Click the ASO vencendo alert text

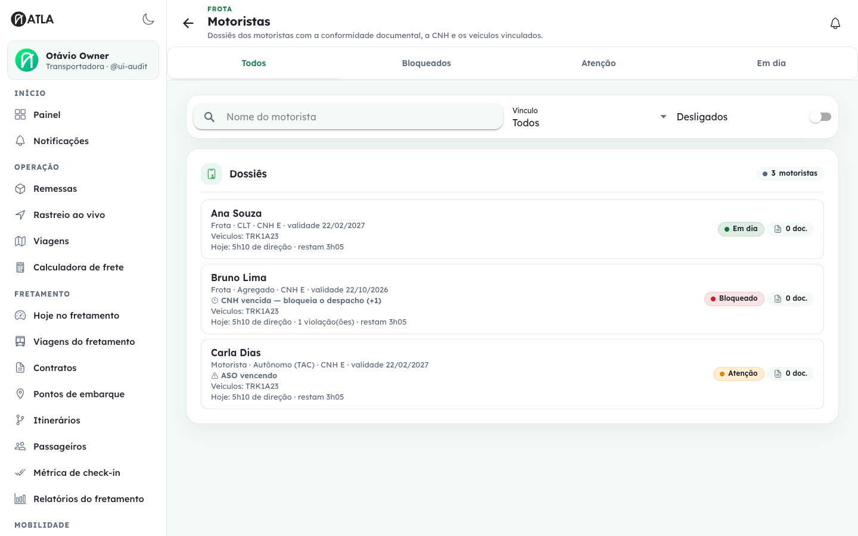249,376
